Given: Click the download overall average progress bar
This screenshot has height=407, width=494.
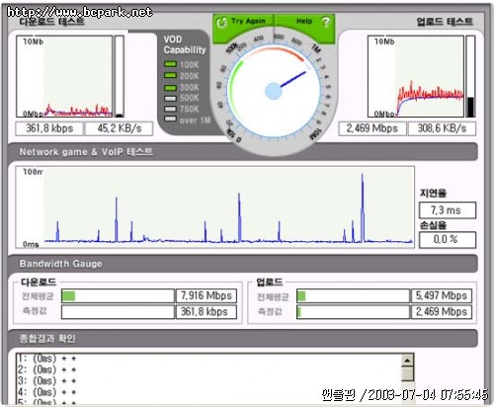Looking at the screenshot, I should (x=118, y=295).
